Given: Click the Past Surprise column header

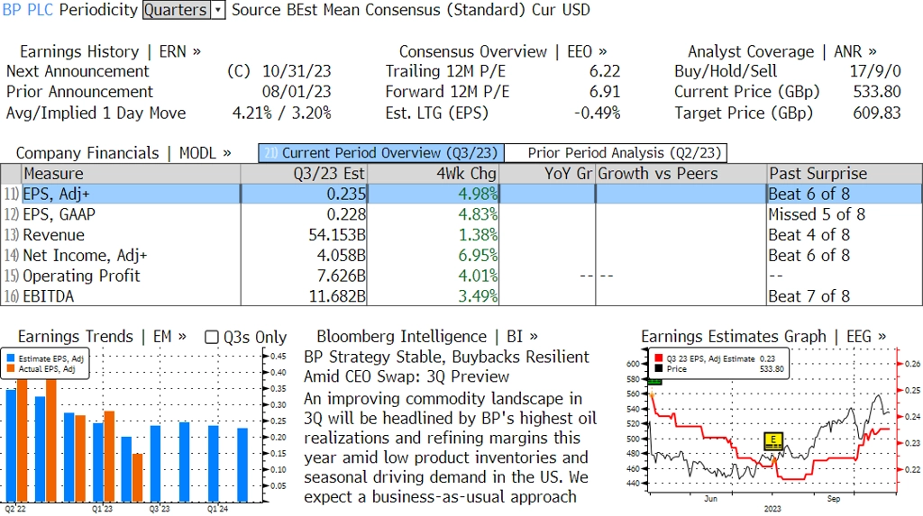Looking at the screenshot, I should tap(845, 174).
